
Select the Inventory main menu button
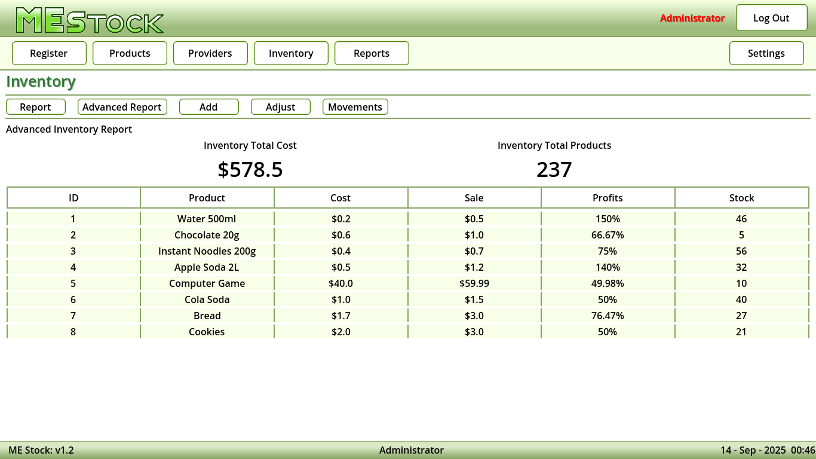(291, 53)
